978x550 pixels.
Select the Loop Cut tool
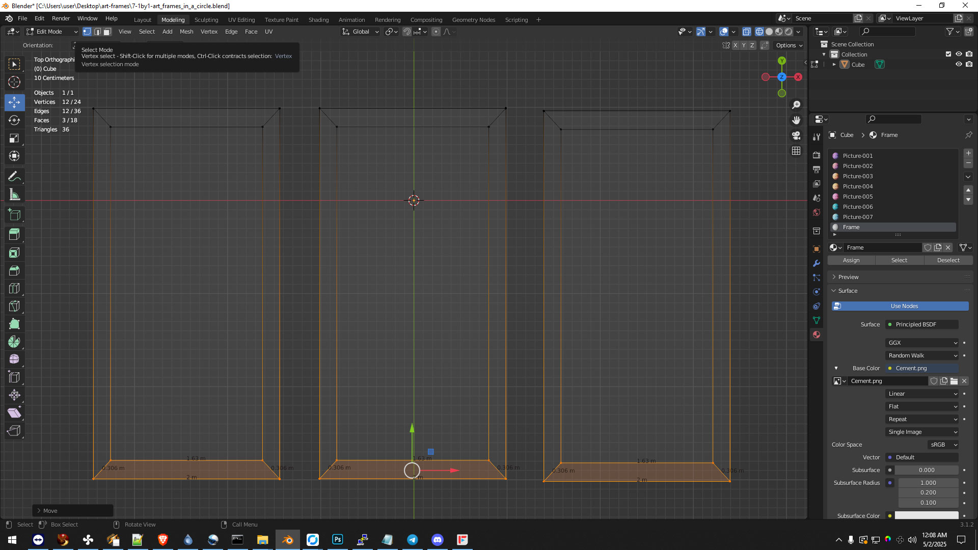[14, 288]
